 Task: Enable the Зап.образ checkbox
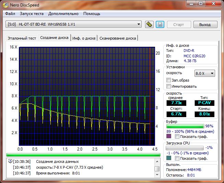[x=168, y=80]
